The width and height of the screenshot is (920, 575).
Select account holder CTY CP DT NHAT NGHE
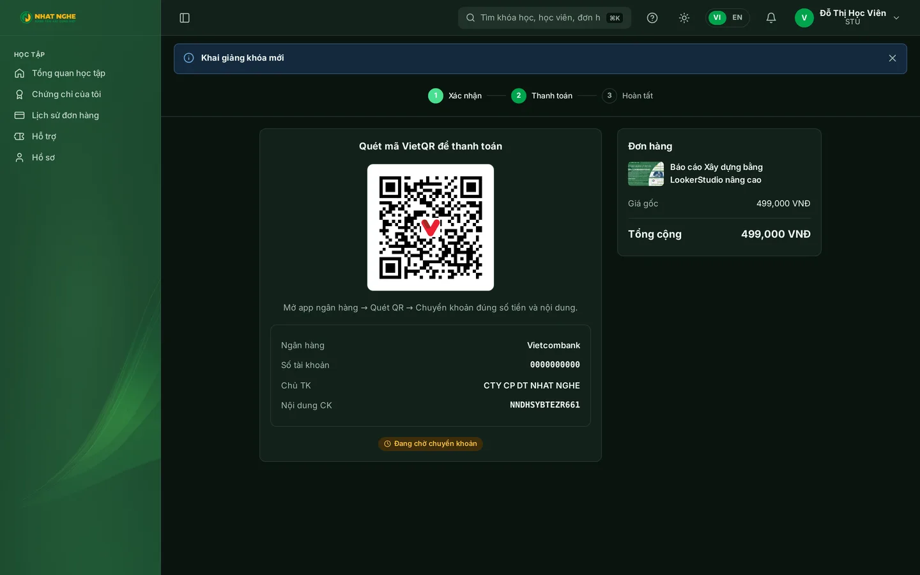tap(532, 386)
